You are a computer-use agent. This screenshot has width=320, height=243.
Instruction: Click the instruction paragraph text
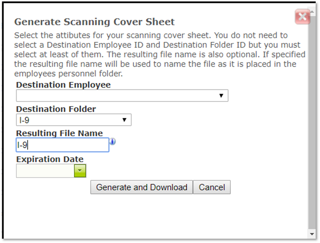point(160,54)
